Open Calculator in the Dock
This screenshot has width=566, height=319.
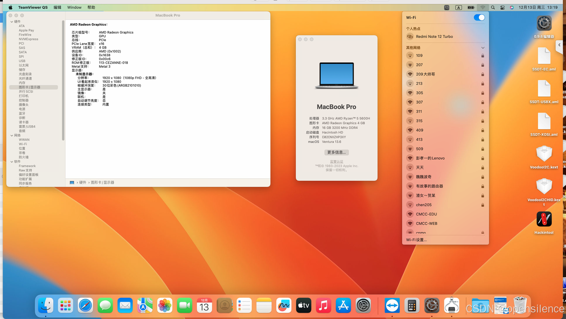412,306
